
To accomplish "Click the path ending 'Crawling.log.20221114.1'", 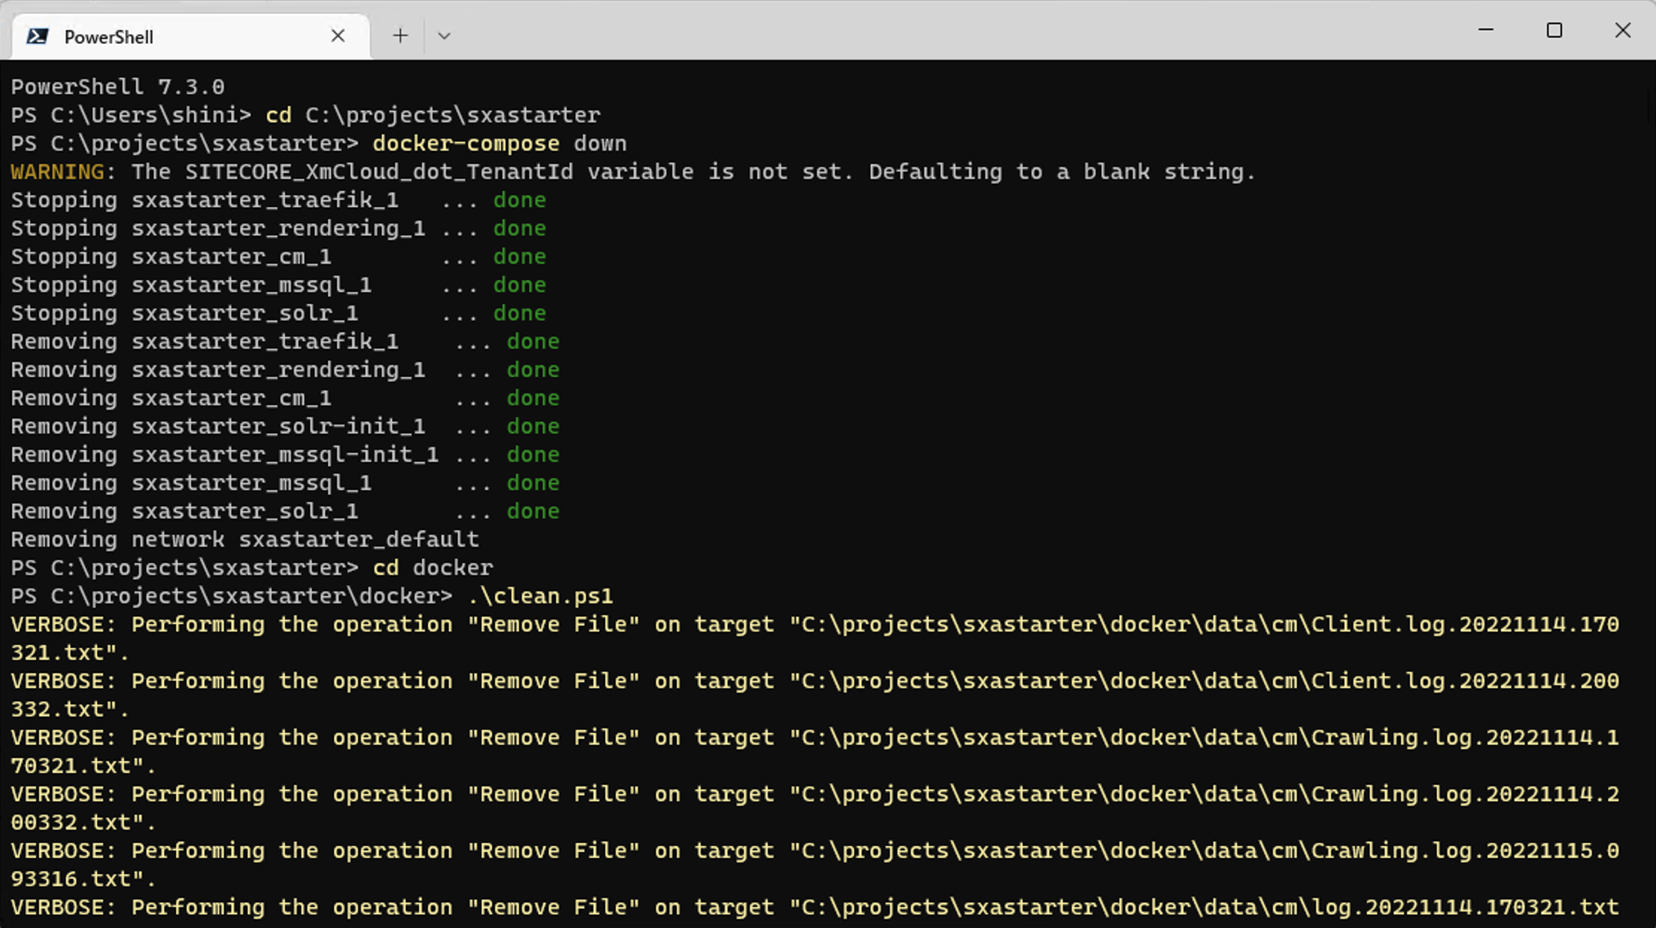I will click(x=1204, y=738).
